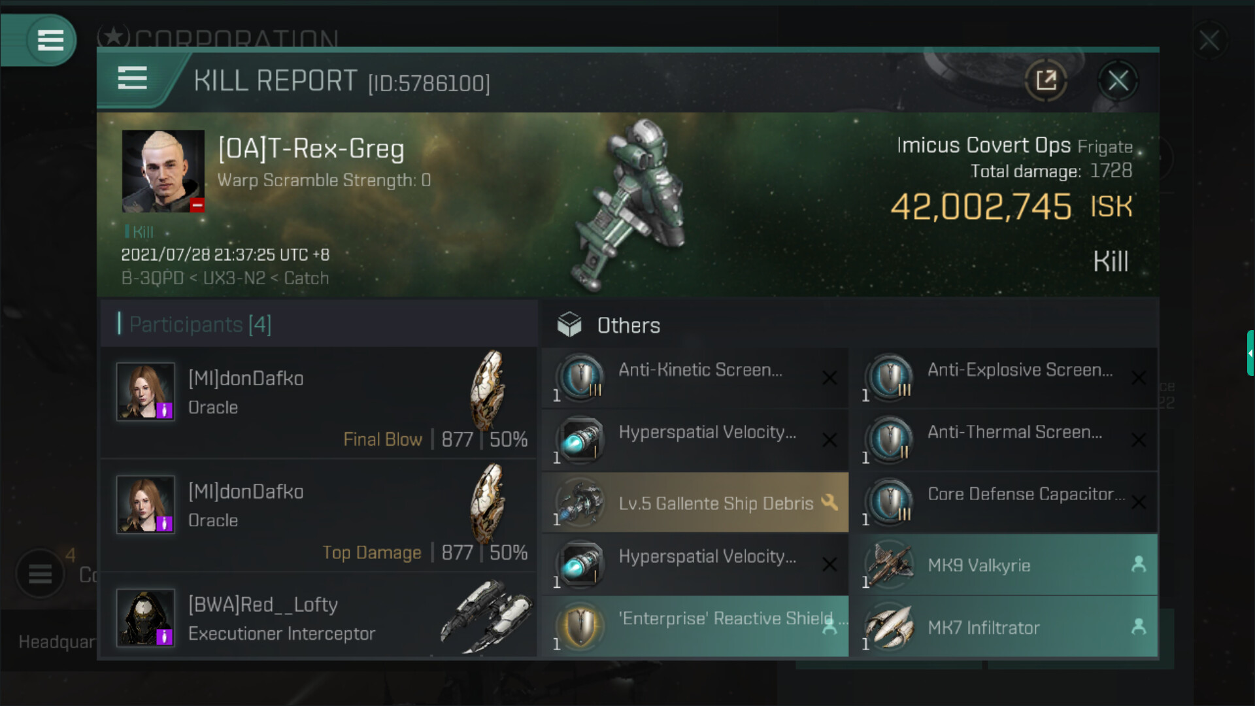Open Red__Lofty pilot portrait
Viewport: 1255px width, 706px height.
pyautogui.click(x=146, y=618)
